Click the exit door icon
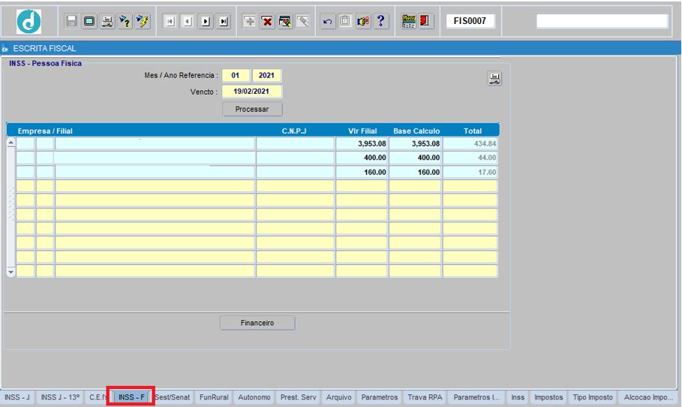Screen dimensions: 682x407 (425, 22)
